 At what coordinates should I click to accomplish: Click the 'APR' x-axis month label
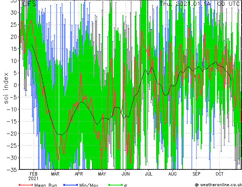79,174
